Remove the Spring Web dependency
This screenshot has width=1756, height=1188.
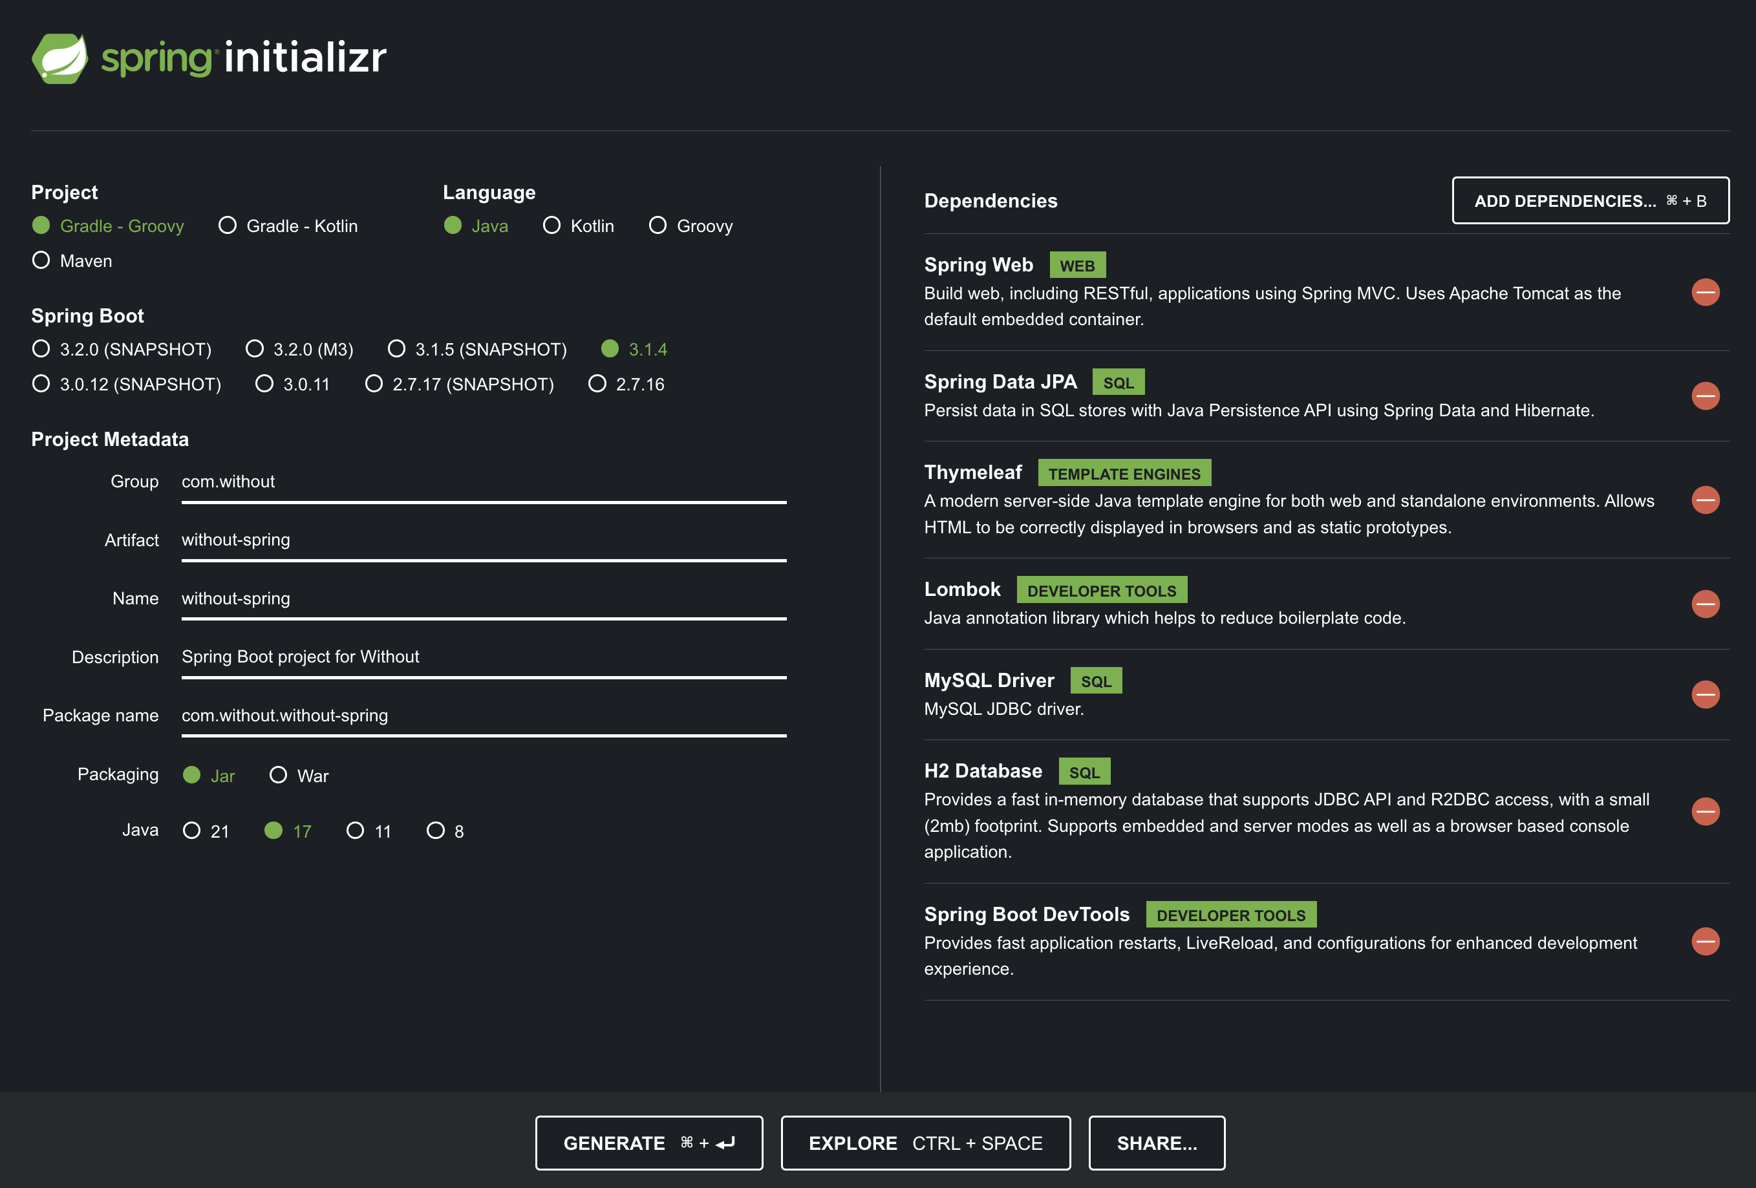(1705, 292)
